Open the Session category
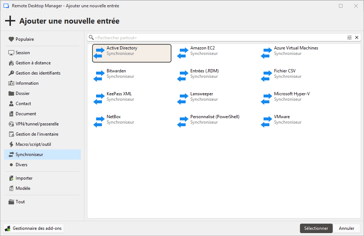The width and height of the screenshot is (364, 236). 23,53
